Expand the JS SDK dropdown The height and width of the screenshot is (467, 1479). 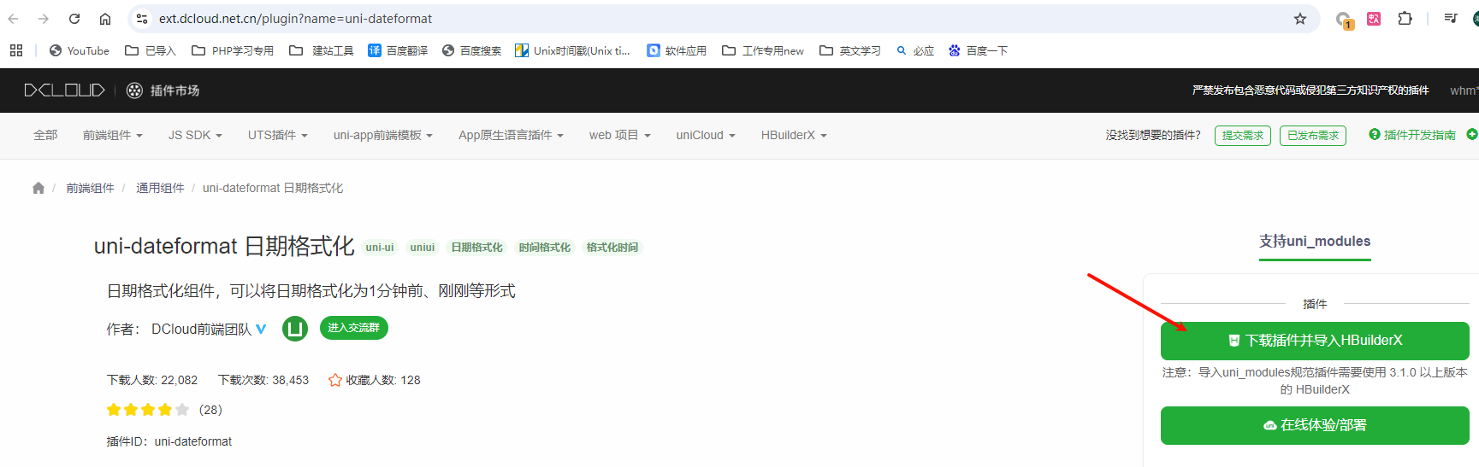pyautogui.click(x=195, y=135)
